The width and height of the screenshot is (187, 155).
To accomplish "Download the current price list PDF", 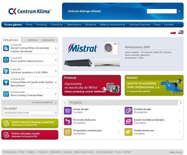I will click(30, 135).
